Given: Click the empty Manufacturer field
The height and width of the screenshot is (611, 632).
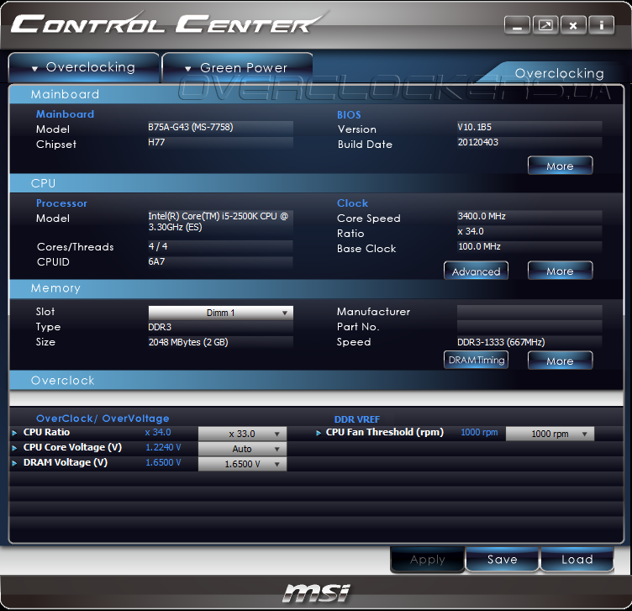Looking at the screenshot, I should pos(529,312).
